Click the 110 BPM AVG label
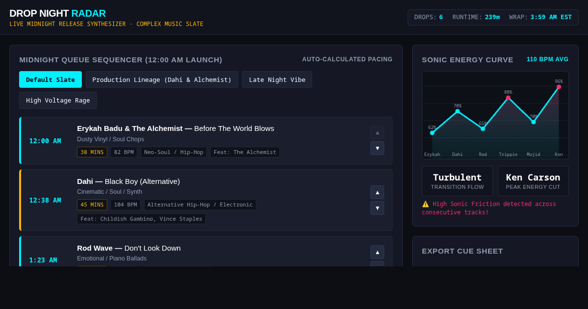The height and width of the screenshot is (309, 588). pyautogui.click(x=548, y=59)
